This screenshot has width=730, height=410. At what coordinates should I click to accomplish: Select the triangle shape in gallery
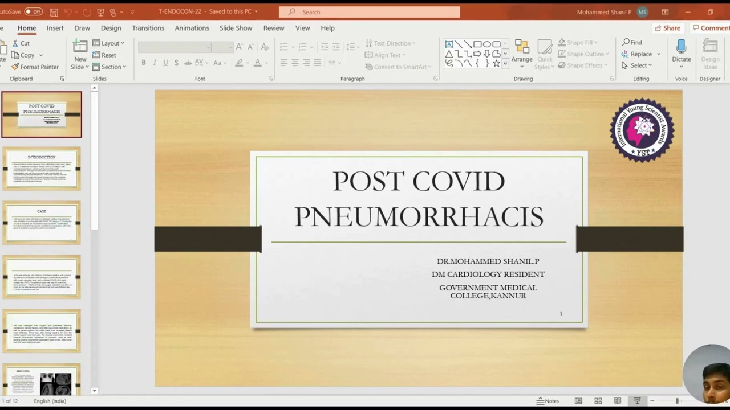[449, 54]
